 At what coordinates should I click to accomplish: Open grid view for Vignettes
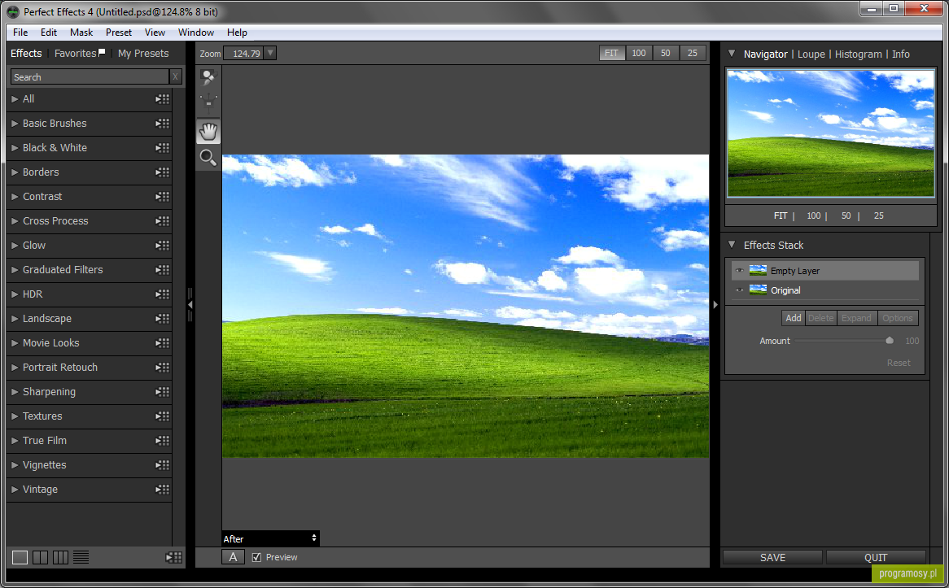(162, 465)
